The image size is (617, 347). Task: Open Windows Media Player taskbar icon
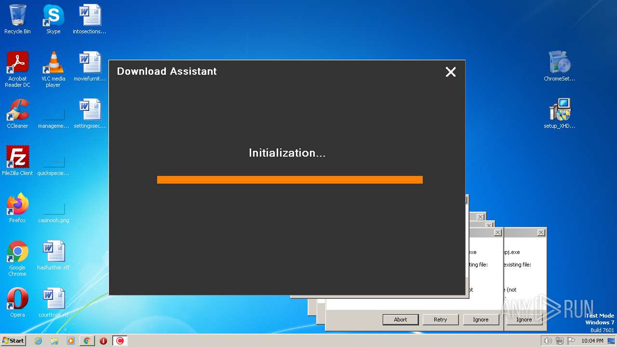[x=71, y=341]
